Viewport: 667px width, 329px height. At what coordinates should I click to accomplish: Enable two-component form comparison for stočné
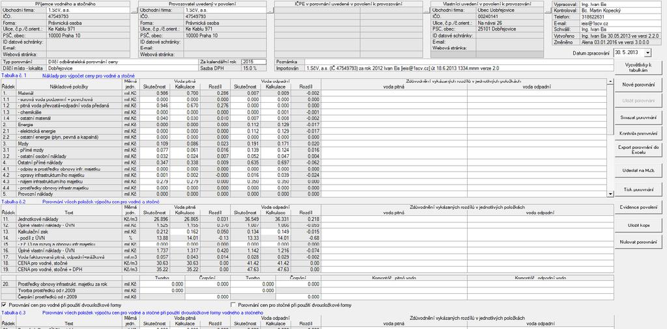pos(233,305)
